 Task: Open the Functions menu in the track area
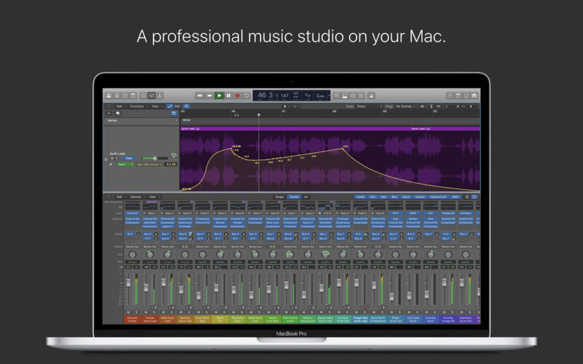[136, 106]
